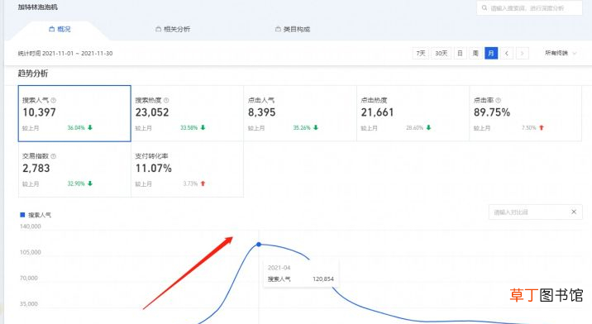The height and width of the screenshot is (324, 592).
Task: Click help icon next to 点击率
Action: tap(498, 101)
